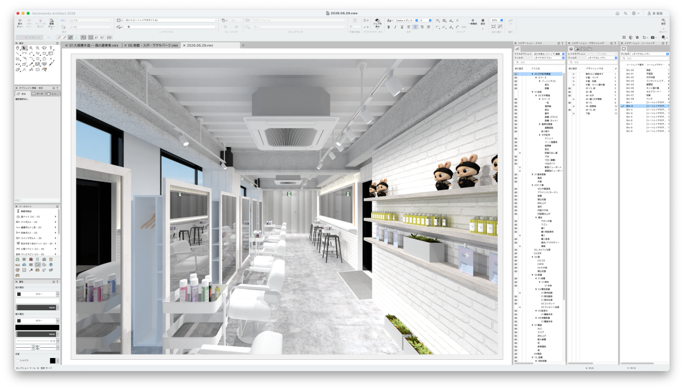Toggle Underline text formatting
This screenshot has width=684, height=390.
[401, 27]
